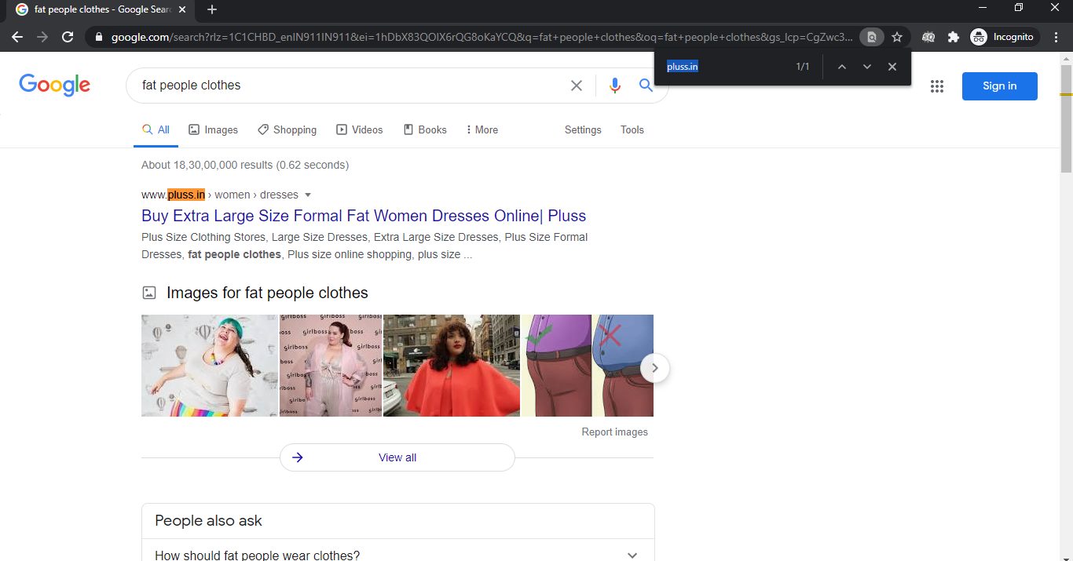Screen dimensions: 1073x561
Task: Click the View all images button
Action: pyautogui.click(x=397, y=457)
